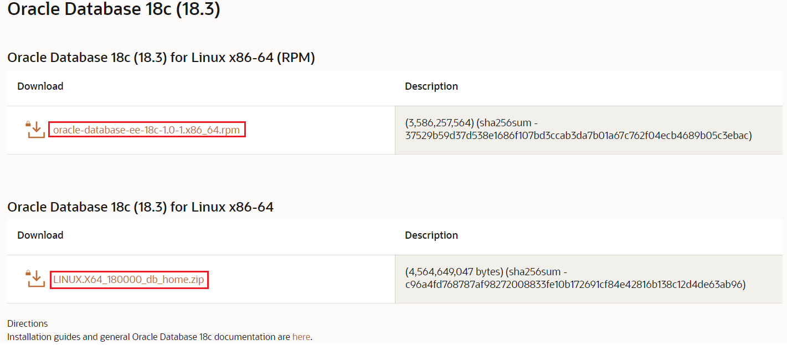Follow the "here" documentation link

[x=301, y=337]
